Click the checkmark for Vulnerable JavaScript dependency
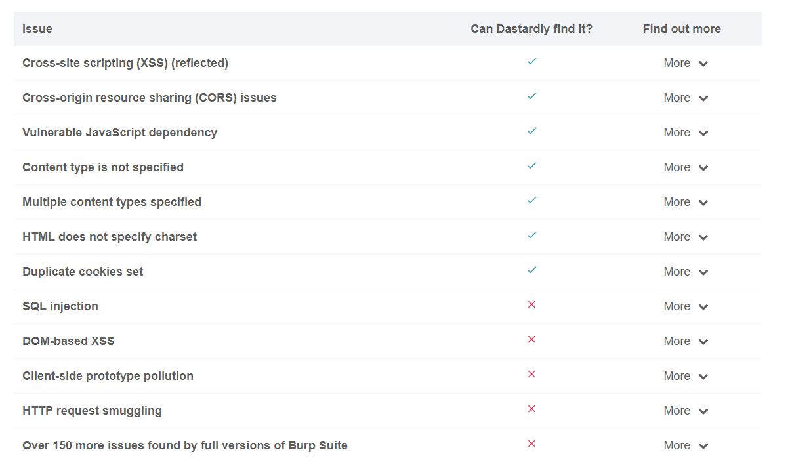The height and width of the screenshot is (475, 792). pos(531,131)
